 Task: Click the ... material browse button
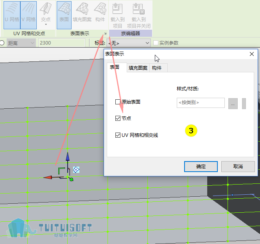[233, 104]
